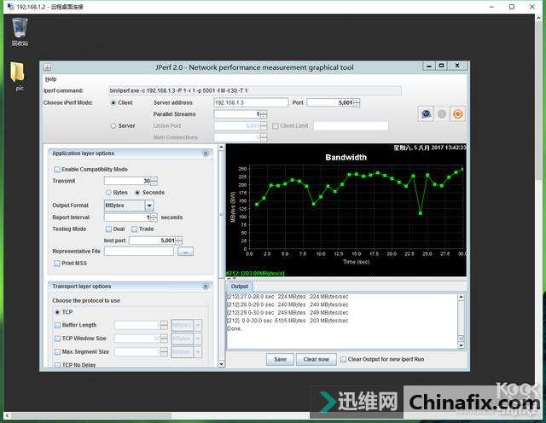546x423 pixels.
Task: Enable the Buffer Length checkbox
Action: coord(58,325)
